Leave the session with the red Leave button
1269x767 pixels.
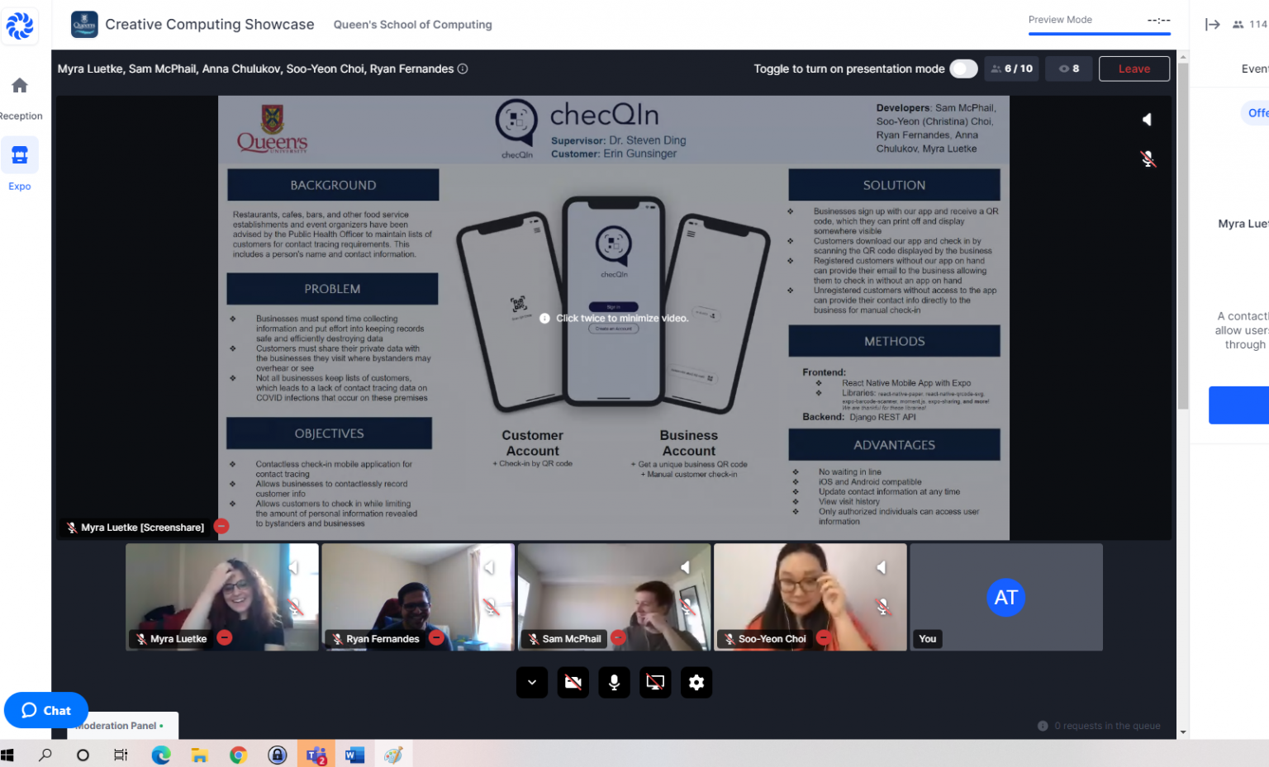1134,69
